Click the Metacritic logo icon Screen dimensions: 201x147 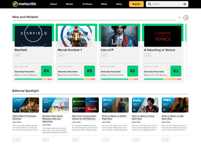click(x=15, y=4)
